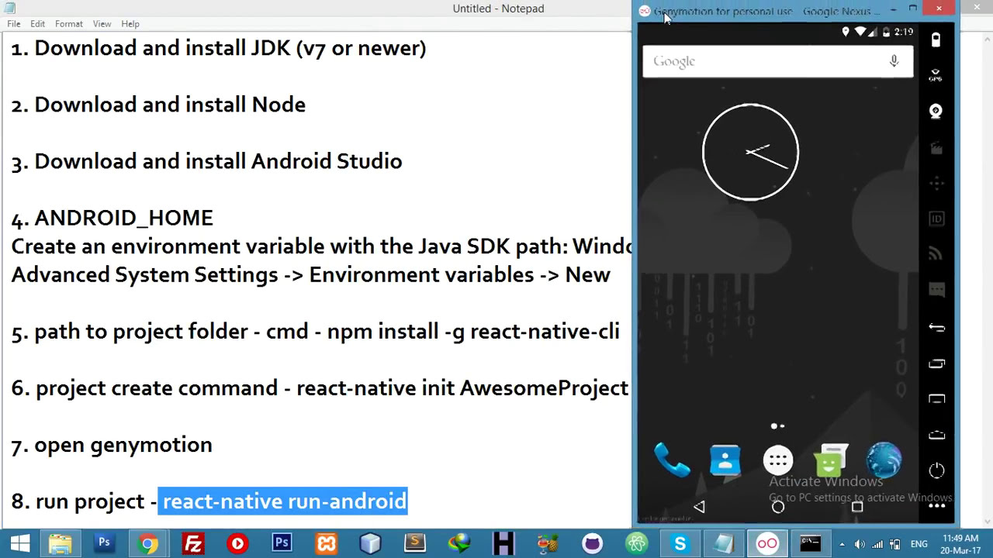This screenshot has height=558, width=993.
Task: Open XAMPP from the taskbar
Action: tap(326, 544)
